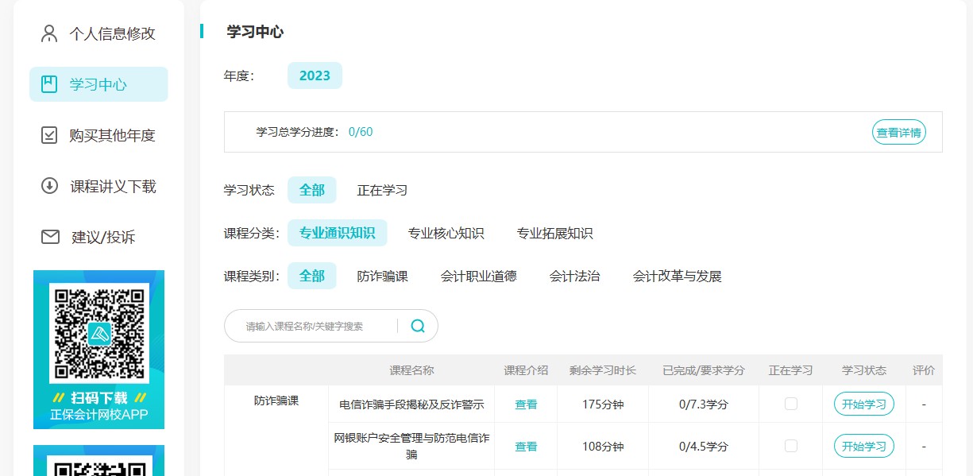Filter by 正在学习 status
Viewport: 973px width, 476px height.
pyautogui.click(x=382, y=190)
